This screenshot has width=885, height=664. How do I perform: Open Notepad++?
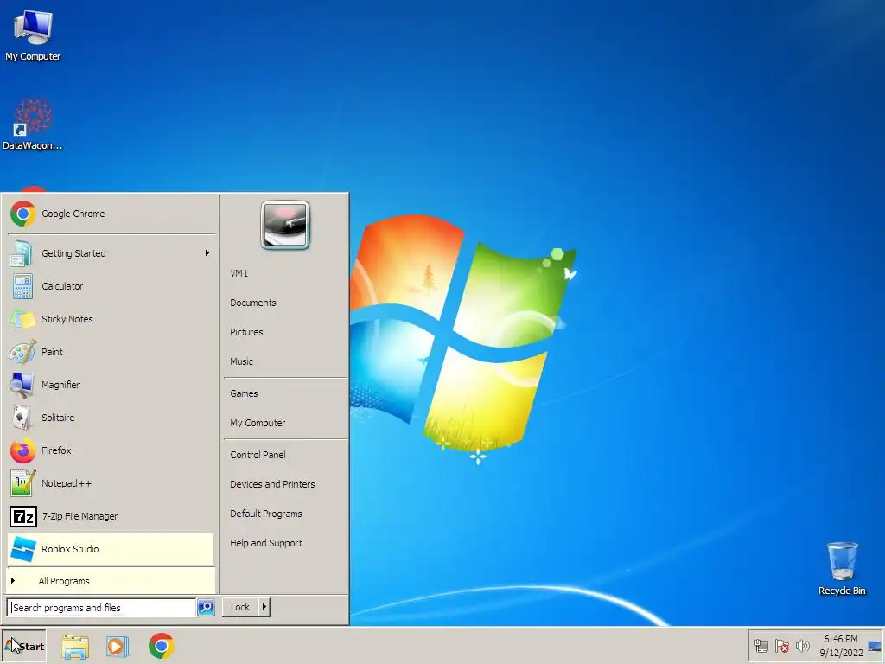coord(111,483)
